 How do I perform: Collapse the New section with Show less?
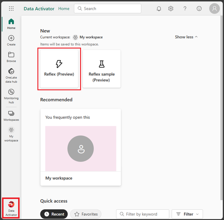pos(186,37)
